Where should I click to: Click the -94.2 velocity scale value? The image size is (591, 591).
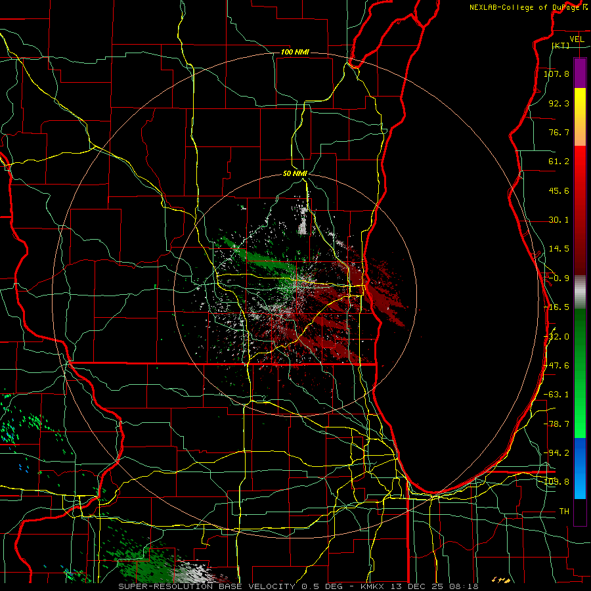(556, 453)
